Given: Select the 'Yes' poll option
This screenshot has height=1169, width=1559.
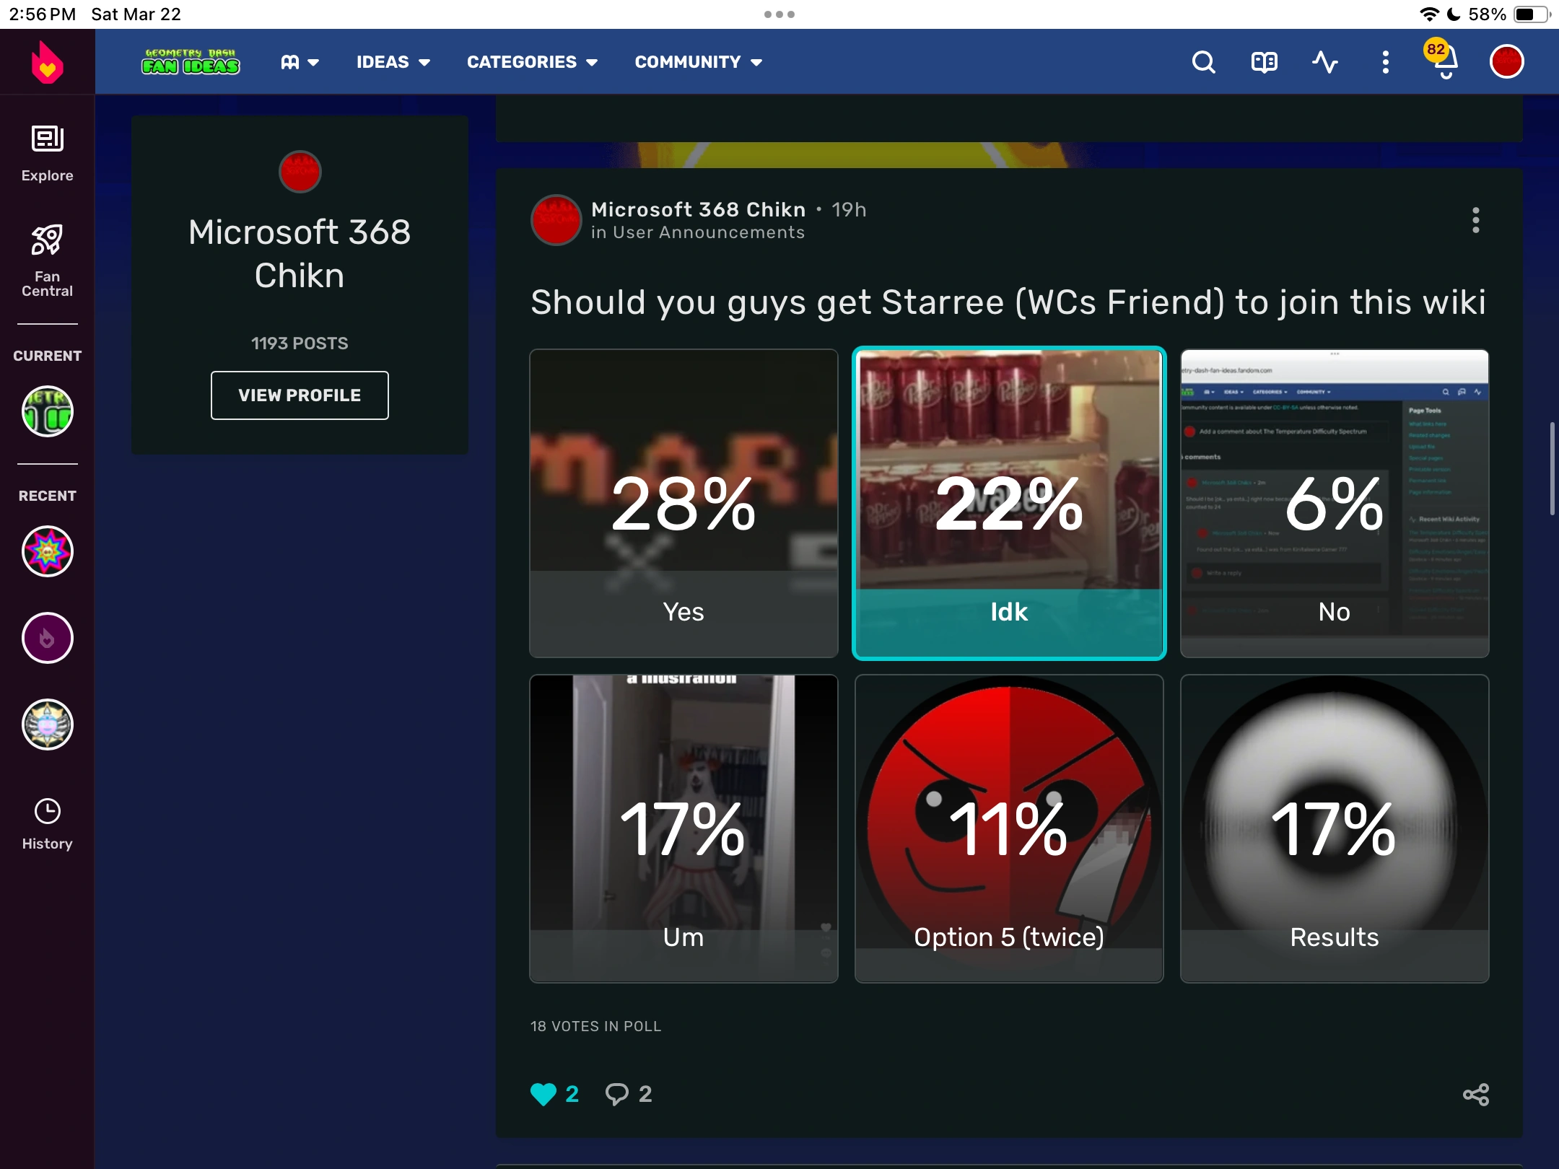Looking at the screenshot, I should 683,503.
